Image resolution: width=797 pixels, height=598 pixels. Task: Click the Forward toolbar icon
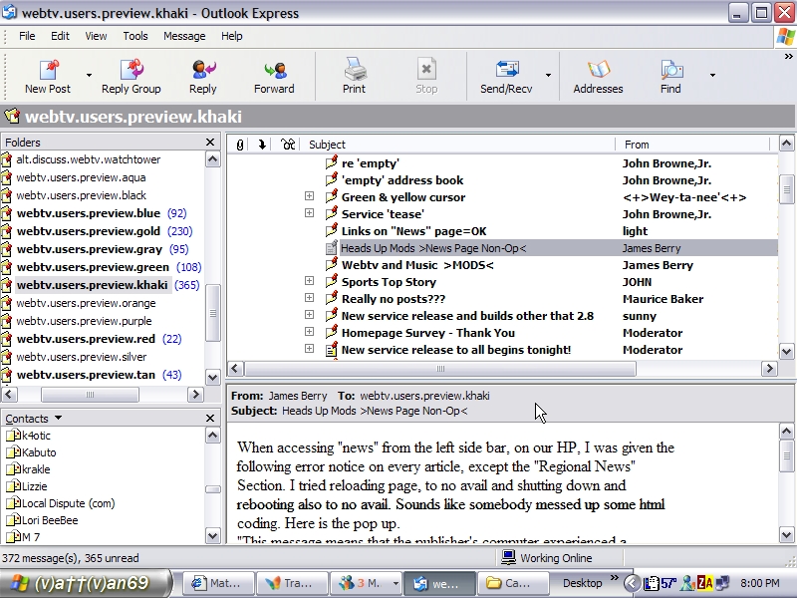[x=275, y=70]
